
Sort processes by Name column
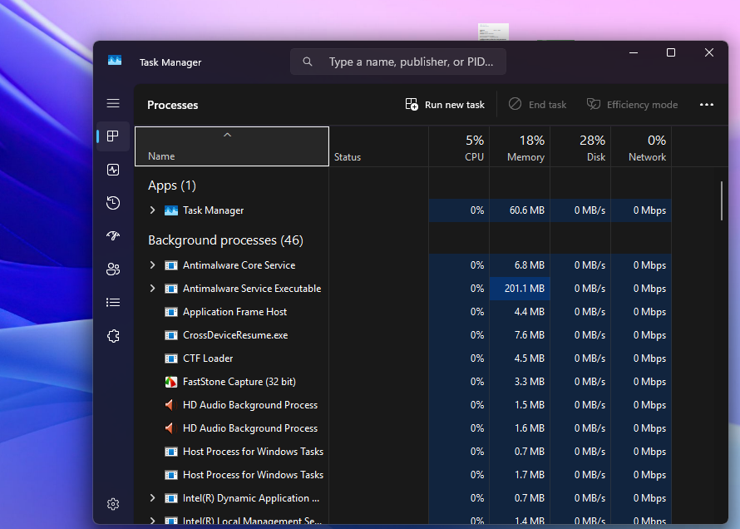click(232, 146)
